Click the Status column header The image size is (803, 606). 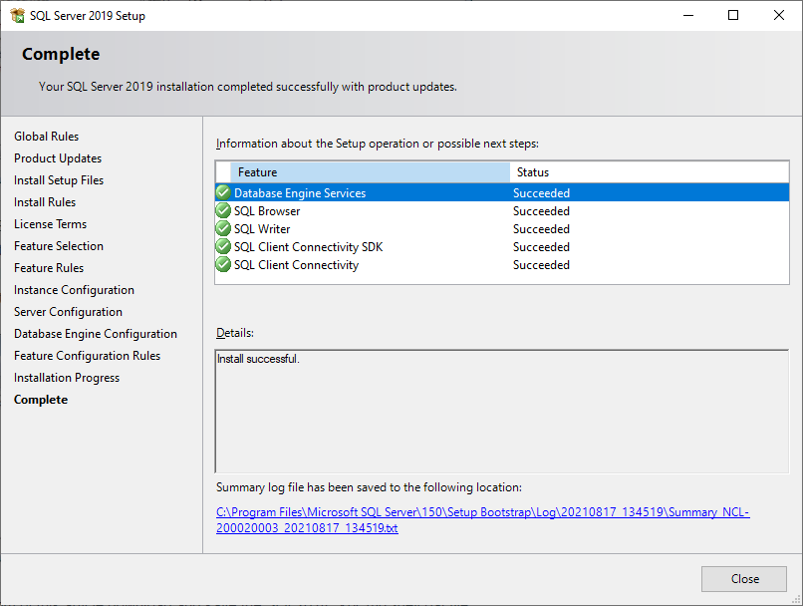point(598,171)
